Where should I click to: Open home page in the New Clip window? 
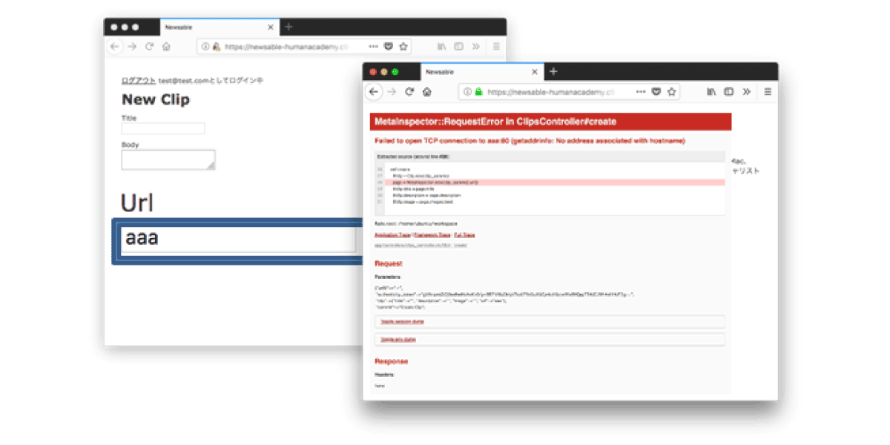[x=167, y=46]
